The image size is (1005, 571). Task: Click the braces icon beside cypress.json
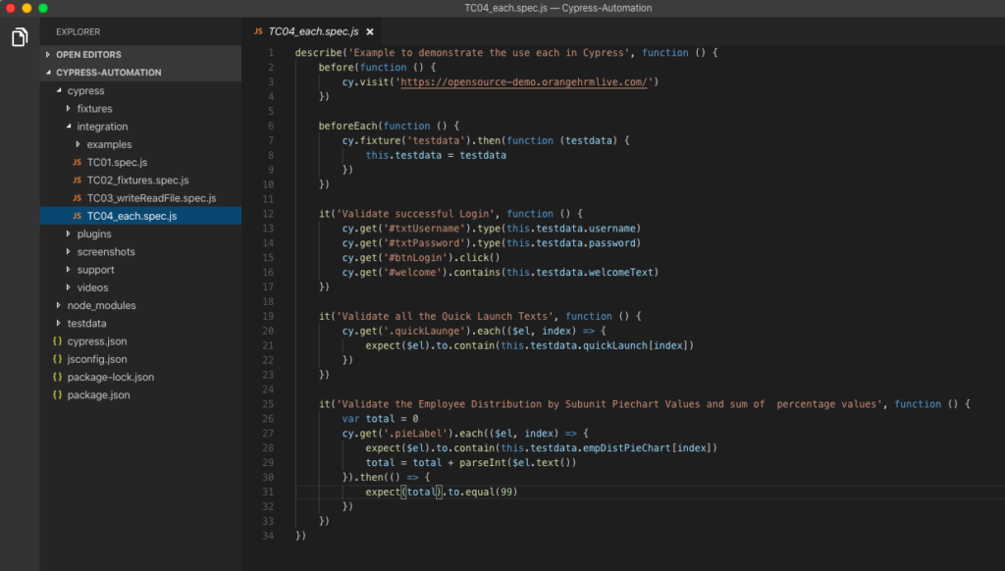click(x=58, y=341)
